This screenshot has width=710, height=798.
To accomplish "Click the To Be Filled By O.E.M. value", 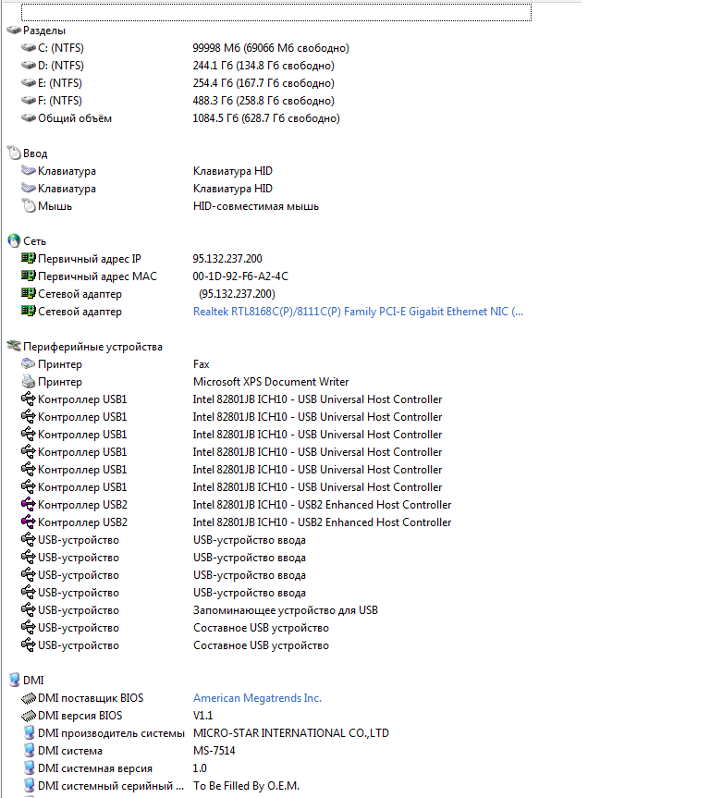I will click(246, 786).
